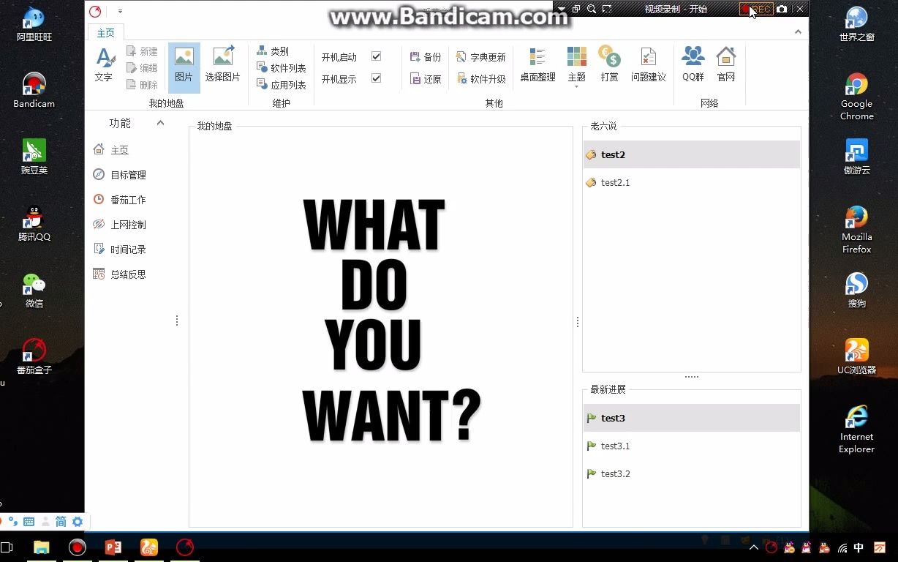
Task: Click the 备份 backup button
Action: click(426, 57)
